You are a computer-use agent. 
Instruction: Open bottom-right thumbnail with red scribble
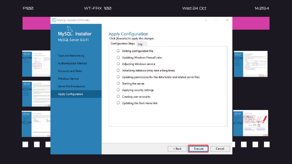251,123
